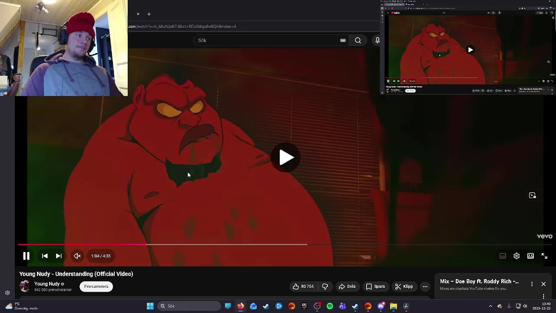Click the large play overlay on the video
The image size is (556, 313).
point(286,157)
